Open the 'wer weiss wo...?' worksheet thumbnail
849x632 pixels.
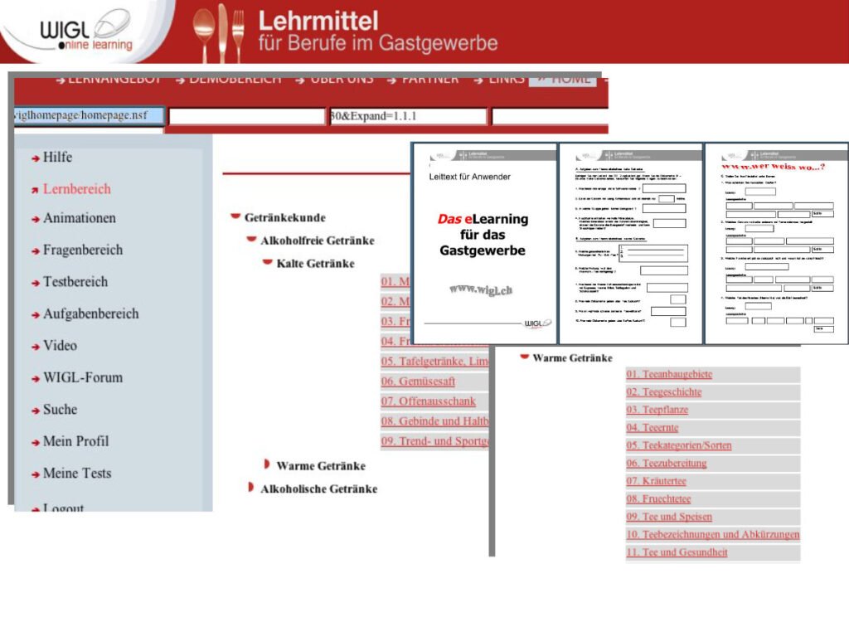tap(776, 243)
